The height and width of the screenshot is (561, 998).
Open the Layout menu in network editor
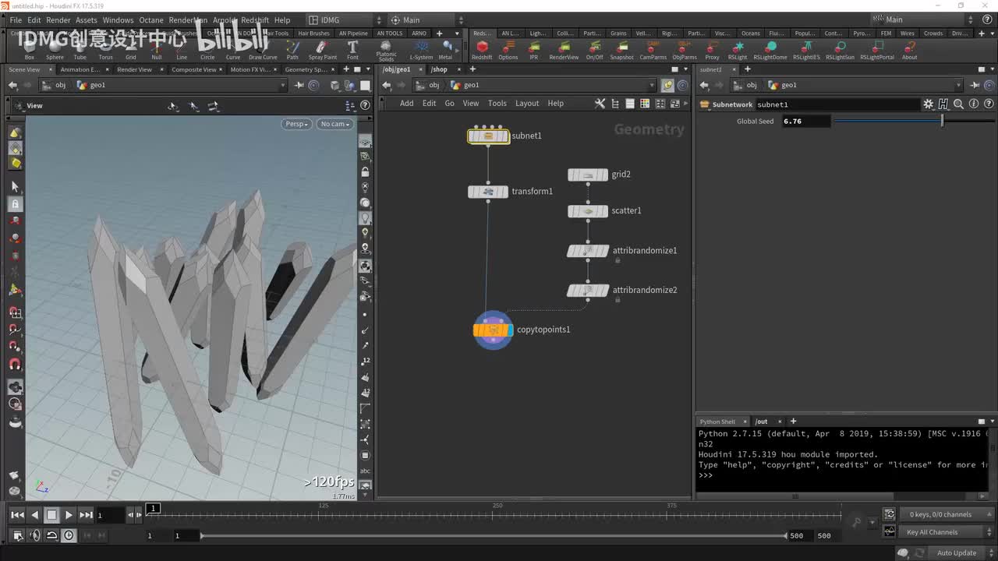click(x=526, y=104)
